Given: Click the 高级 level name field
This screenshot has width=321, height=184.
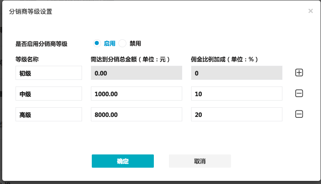Looking at the screenshot, I should (49, 114).
